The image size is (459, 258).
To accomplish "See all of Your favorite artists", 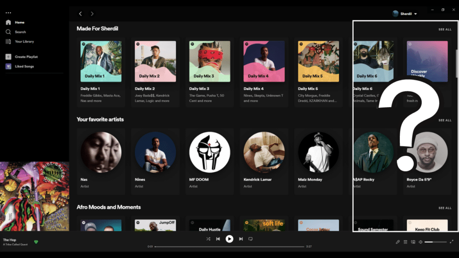I will (445, 120).
